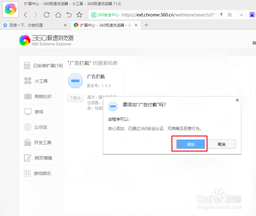Click the 放心添加 security message text
Image resolution: width=256 pixels, height=216 pixels.
(x=155, y=129)
